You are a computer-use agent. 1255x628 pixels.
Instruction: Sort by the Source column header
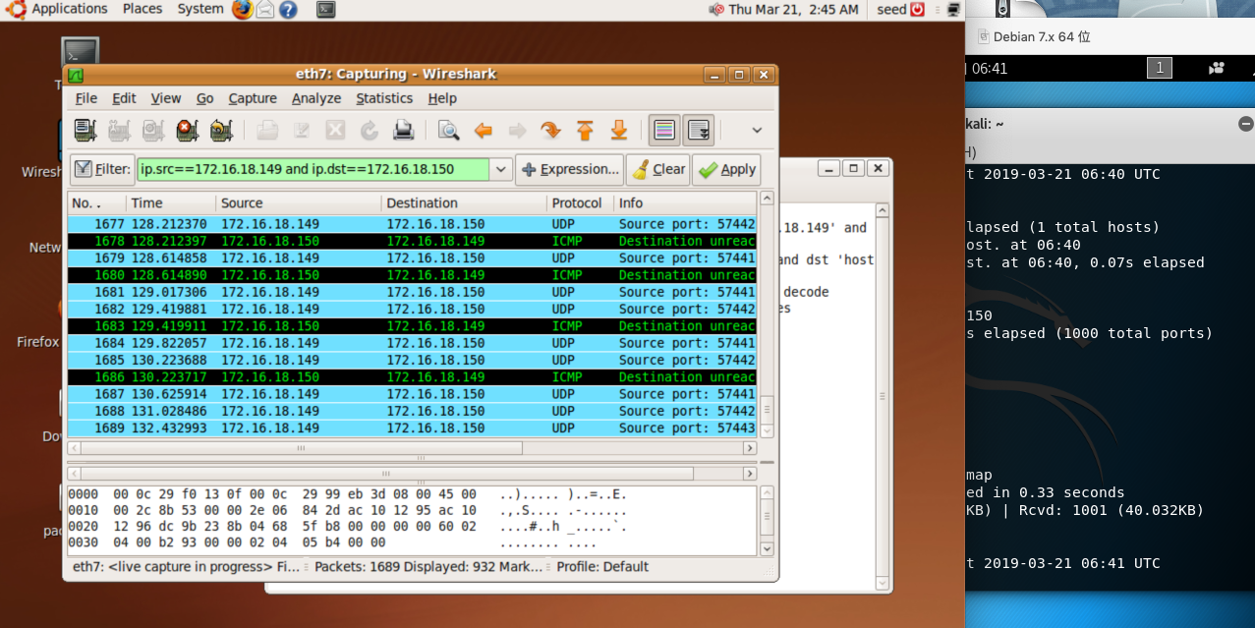pyautogui.click(x=299, y=203)
